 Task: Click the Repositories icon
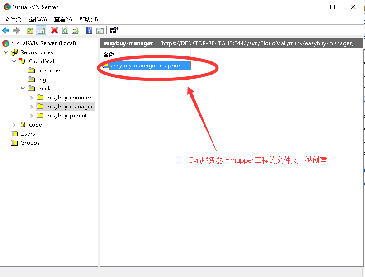tap(14, 52)
